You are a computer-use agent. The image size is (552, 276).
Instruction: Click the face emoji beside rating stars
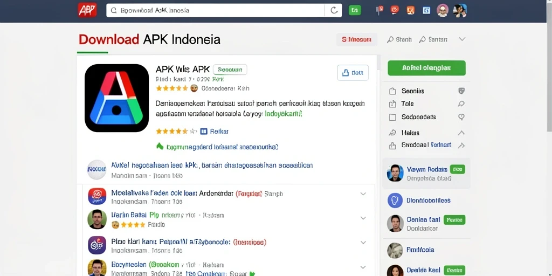194,88
